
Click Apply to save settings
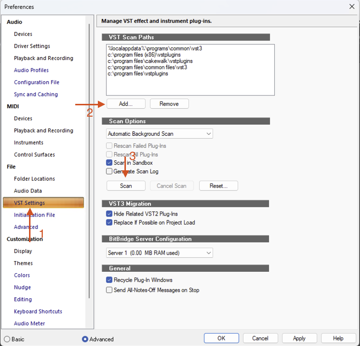point(299,339)
